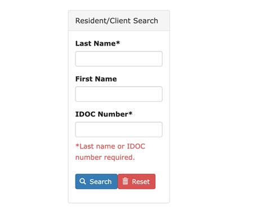Image resolution: width=267 pixels, height=207 pixels.
Task: Click the First Name field label
Action: (96, 79)
